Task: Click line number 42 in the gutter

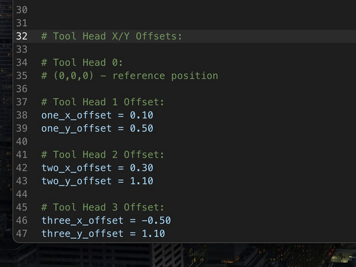Action: pyautogui.click(x=22, y=168)
